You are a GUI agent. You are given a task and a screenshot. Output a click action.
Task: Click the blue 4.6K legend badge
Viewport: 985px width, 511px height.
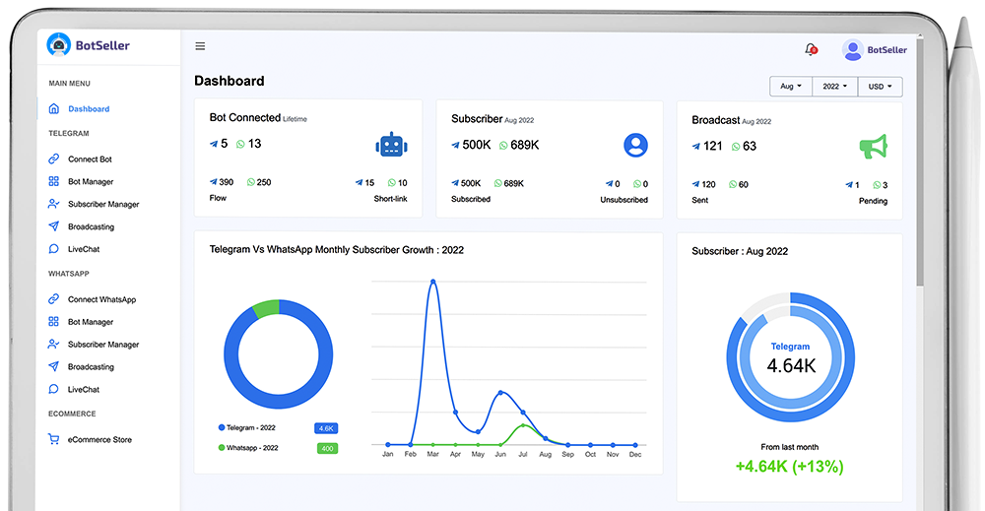[x=326, y=428]
